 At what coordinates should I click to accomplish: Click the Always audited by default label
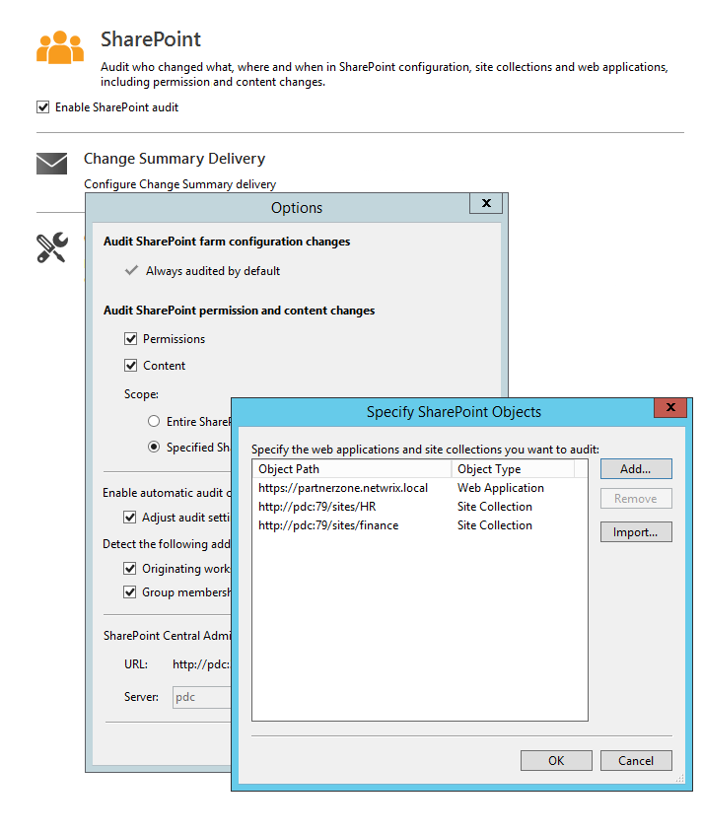tap(213, 271)
